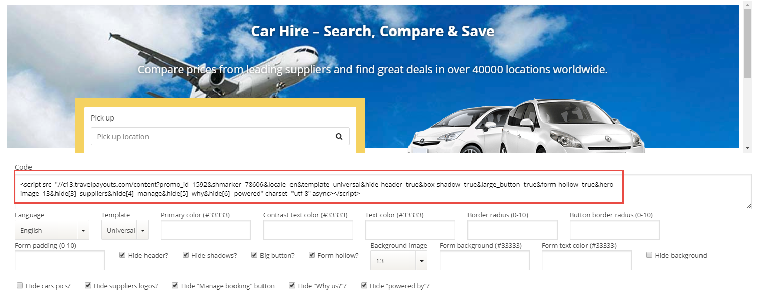Click the preview scrollbar down arrow
The image size is (760, 301).
click(747, 148)
